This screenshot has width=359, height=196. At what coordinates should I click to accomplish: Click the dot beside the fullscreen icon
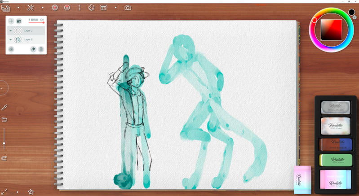[18, 192]
